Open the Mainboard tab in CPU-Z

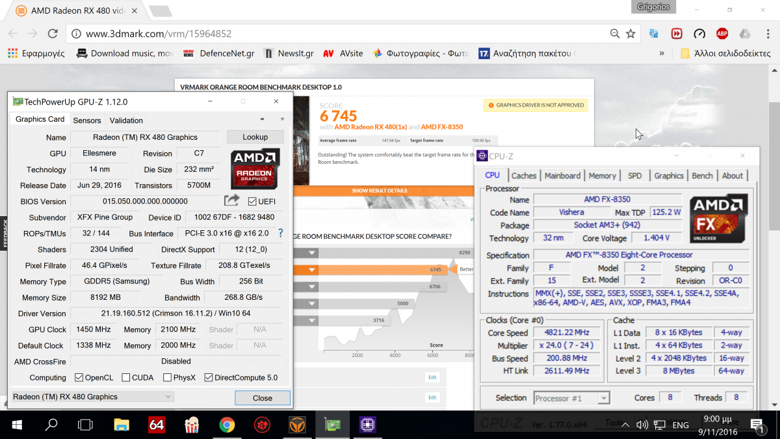[x=562, y=176]
